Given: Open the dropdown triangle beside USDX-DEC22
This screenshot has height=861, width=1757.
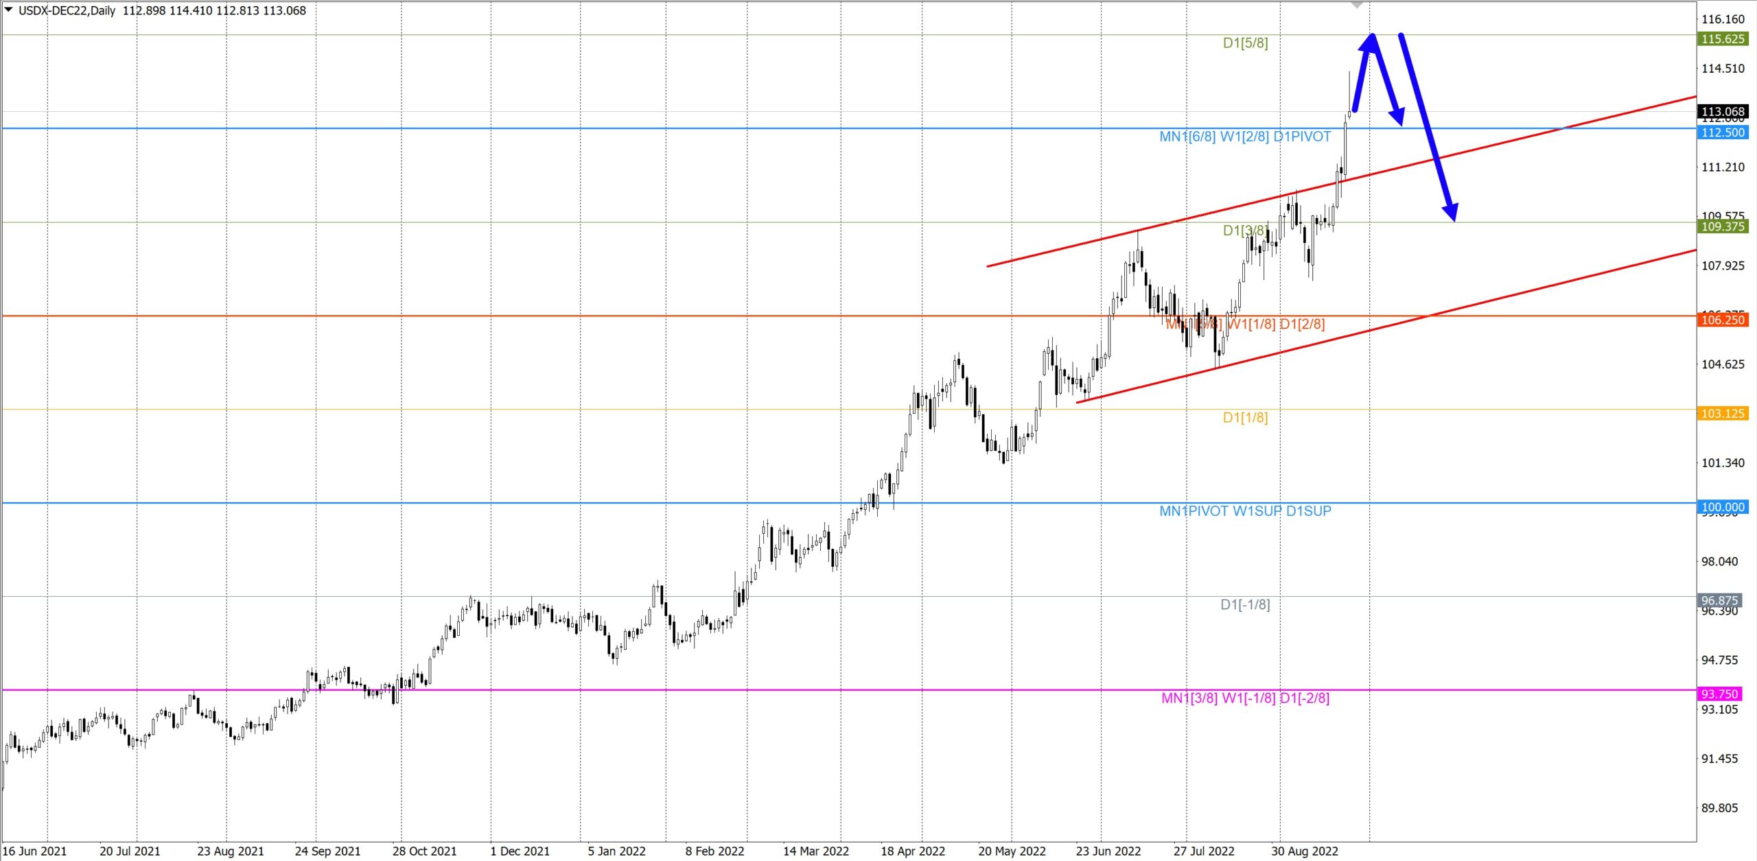Looking at the screenshot, I should [x=8, y=10].
